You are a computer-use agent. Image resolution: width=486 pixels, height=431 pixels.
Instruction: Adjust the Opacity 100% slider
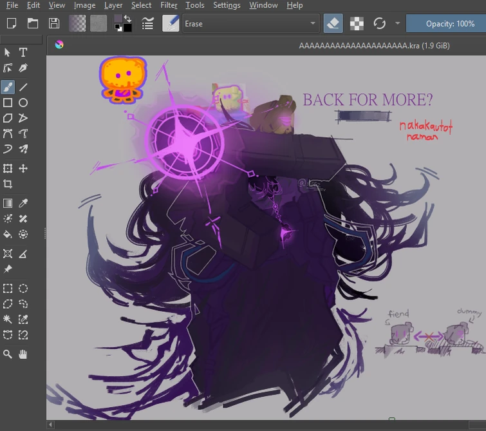coord(446,24)
